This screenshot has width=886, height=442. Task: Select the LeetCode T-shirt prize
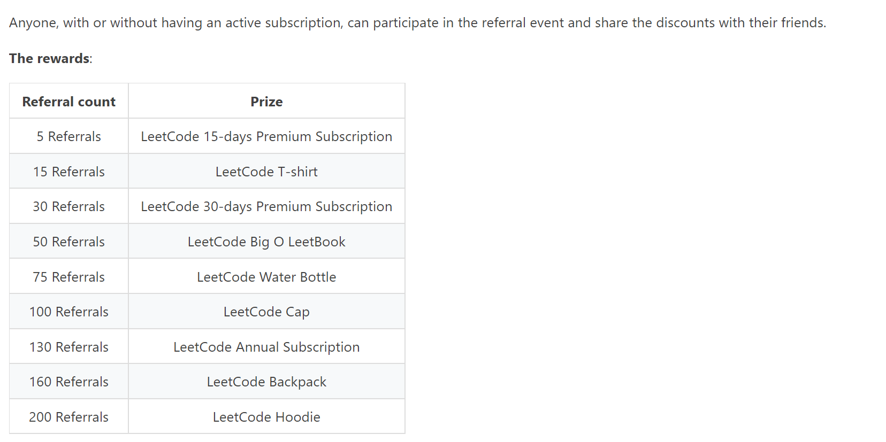tap(266, 171)
